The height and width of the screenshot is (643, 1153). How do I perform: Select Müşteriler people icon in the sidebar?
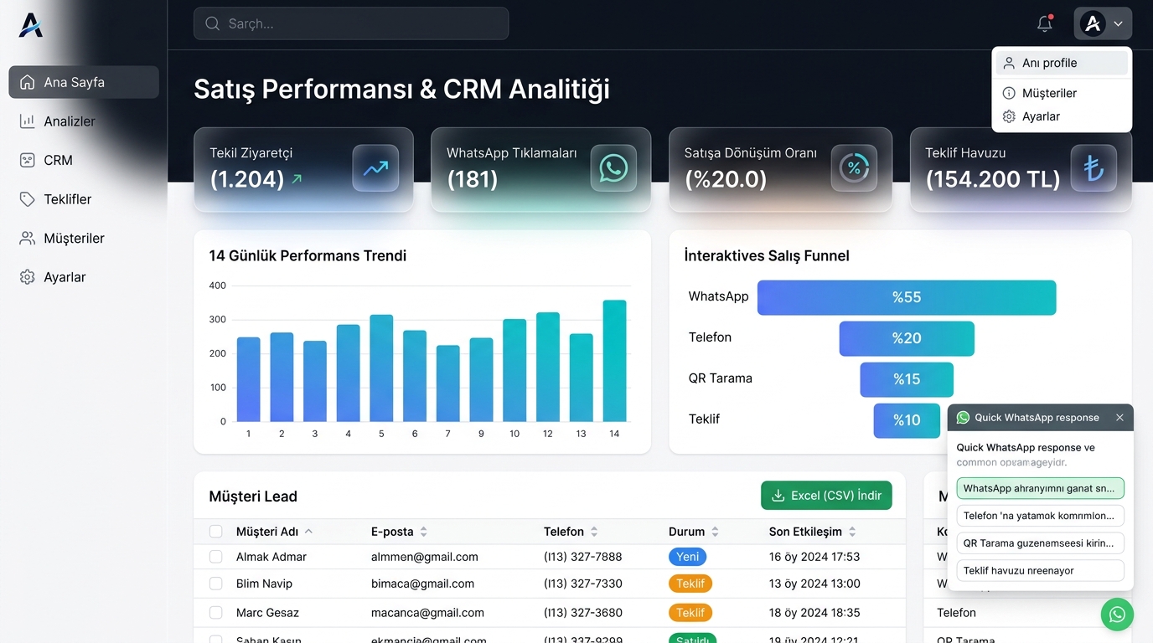point(28,238)
